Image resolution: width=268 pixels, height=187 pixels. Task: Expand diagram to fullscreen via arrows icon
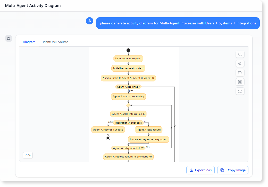[240, 82]
